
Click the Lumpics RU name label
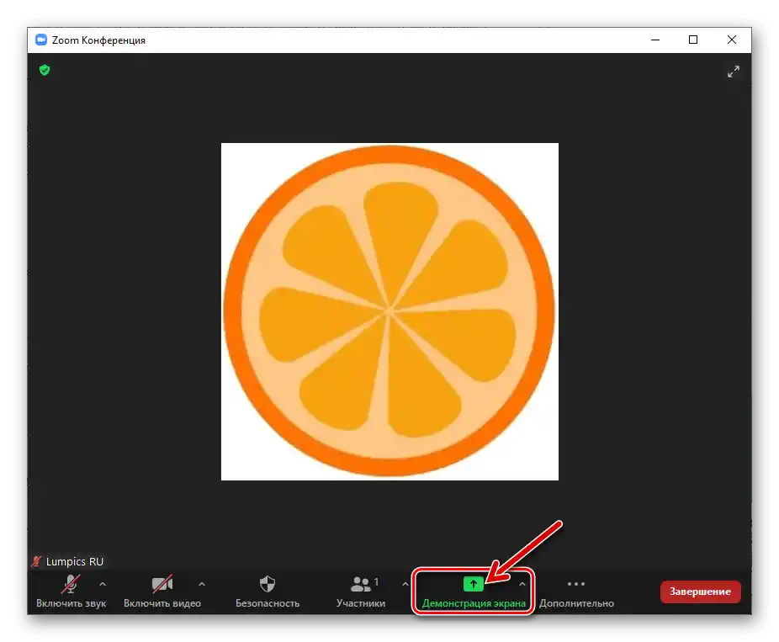pyautogui.click(x=75, y=561)
